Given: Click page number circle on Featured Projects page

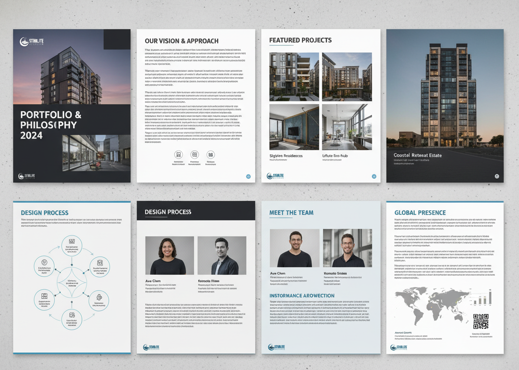Looking at the screenshot, I should point(373,176).
